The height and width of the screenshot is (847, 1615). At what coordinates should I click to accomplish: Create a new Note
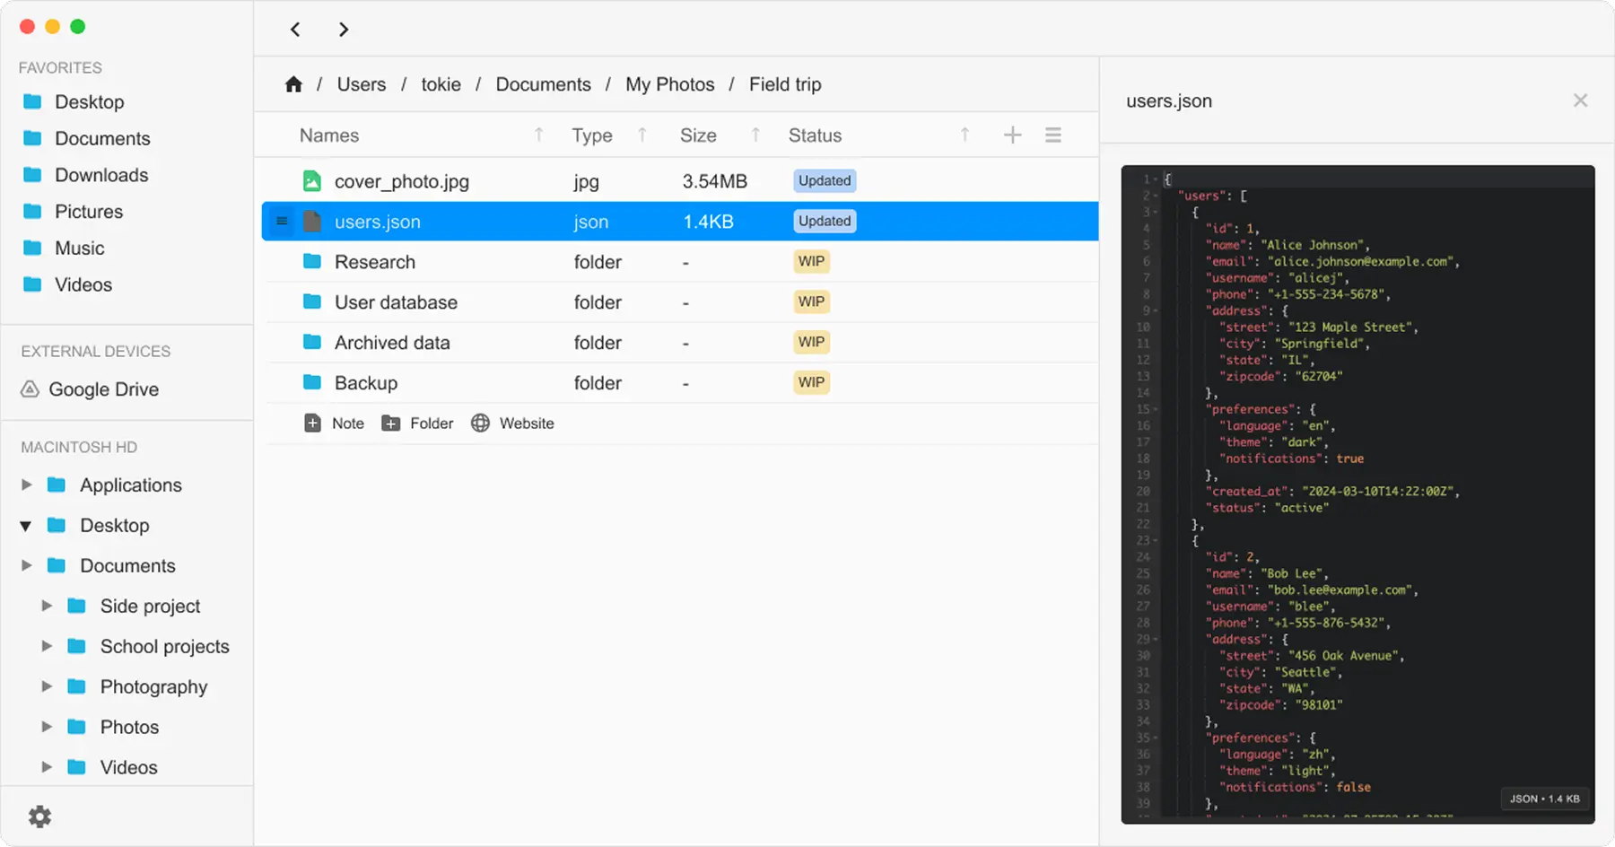[x=335, y=423]
